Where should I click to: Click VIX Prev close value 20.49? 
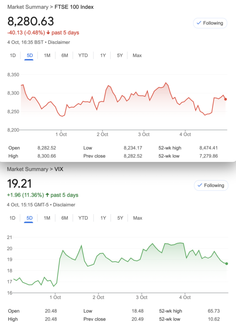(138, 319)
